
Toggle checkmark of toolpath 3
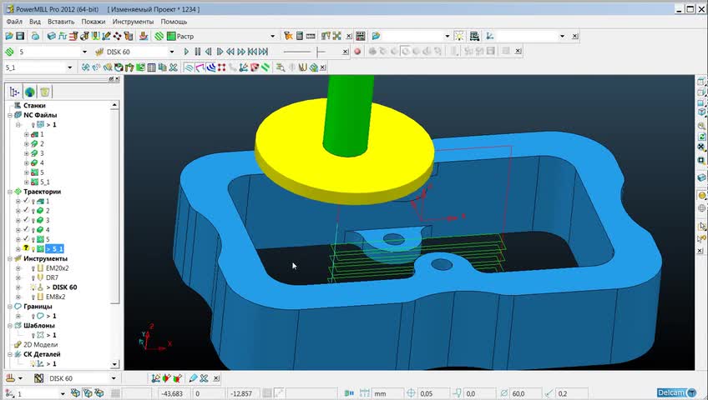pos(27,220)
